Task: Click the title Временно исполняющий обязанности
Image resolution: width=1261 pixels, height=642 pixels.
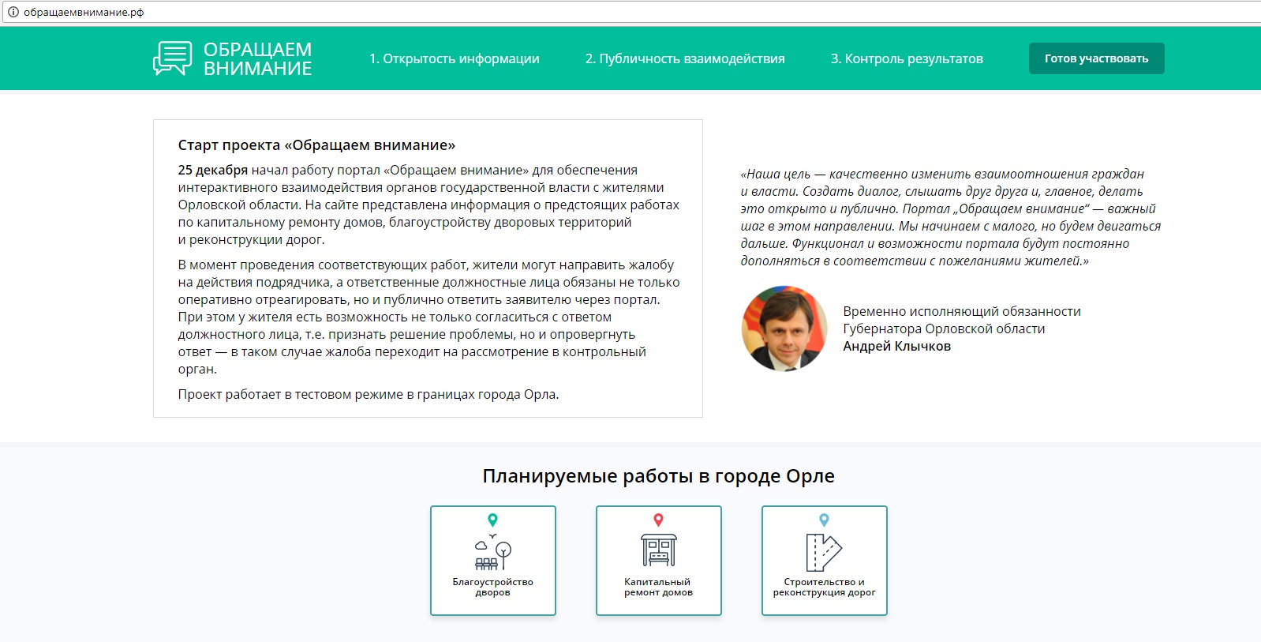Action: [961, 311]
